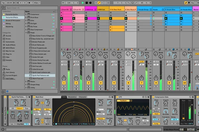
Task: Toggle track 1 activator button
Action: tap(64, 83)
